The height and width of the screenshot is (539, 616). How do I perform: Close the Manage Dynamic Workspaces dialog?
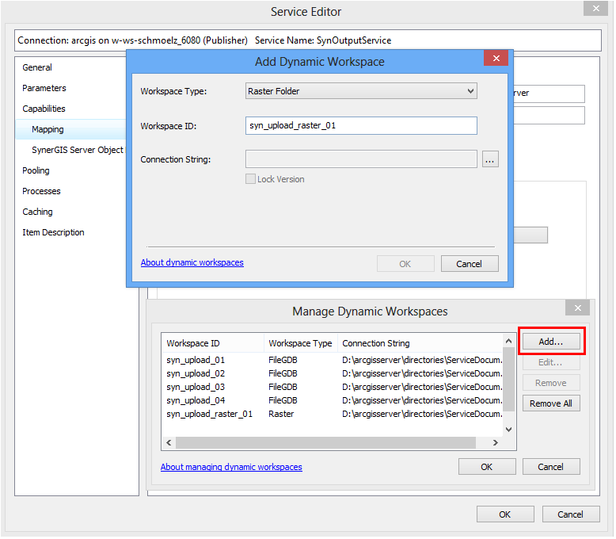pyautogui.click(x=577, y=308)
